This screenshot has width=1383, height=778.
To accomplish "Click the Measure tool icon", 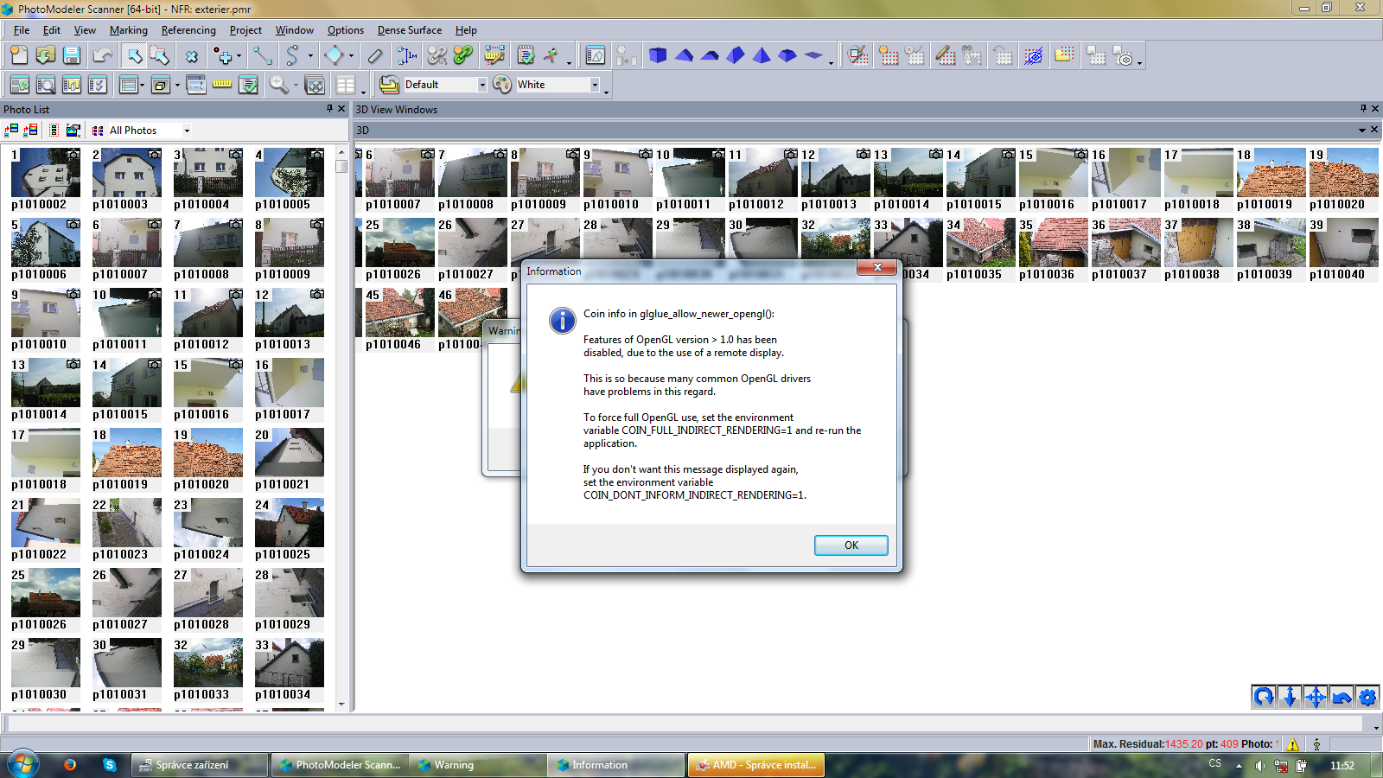I will [x=374, y=56].
